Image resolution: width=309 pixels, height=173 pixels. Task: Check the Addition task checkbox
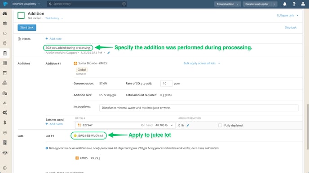[21, 15]
